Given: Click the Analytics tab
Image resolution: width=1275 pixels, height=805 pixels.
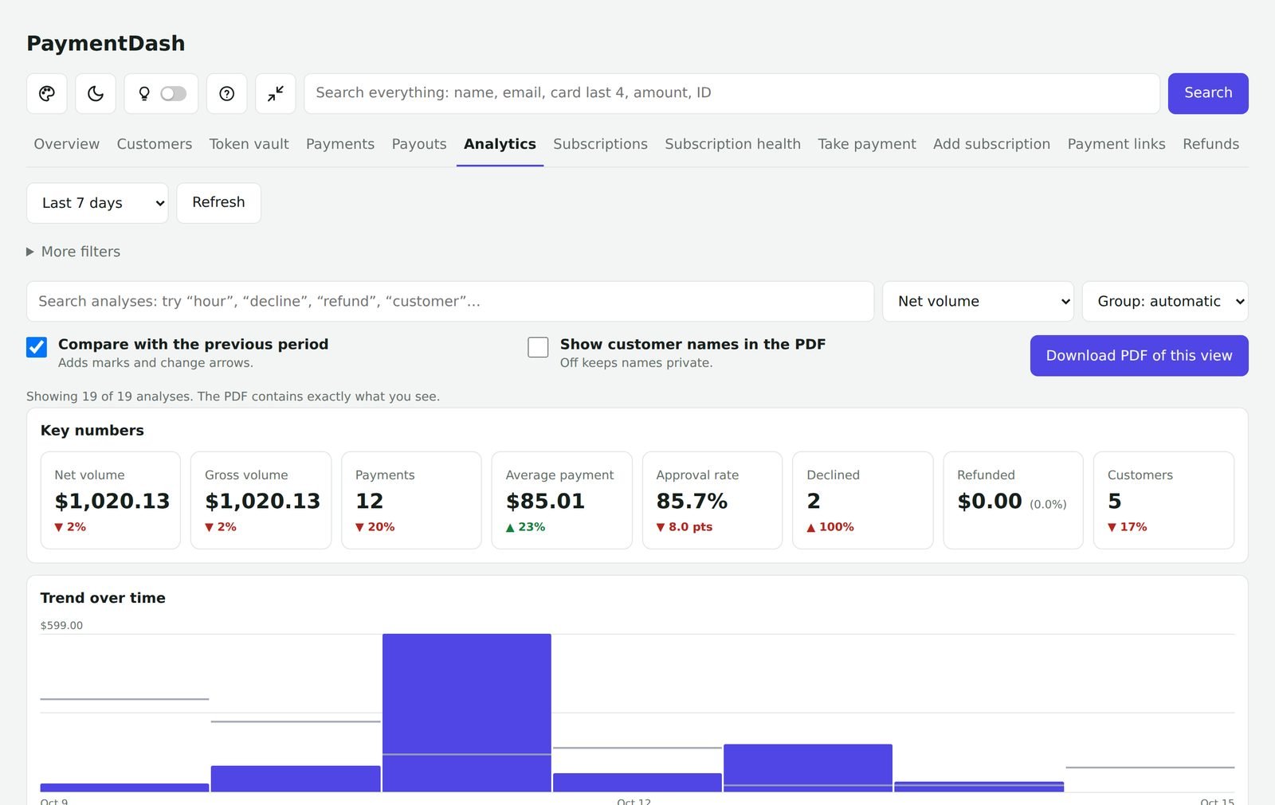Looking at the screenshot, I should [500, 144].
